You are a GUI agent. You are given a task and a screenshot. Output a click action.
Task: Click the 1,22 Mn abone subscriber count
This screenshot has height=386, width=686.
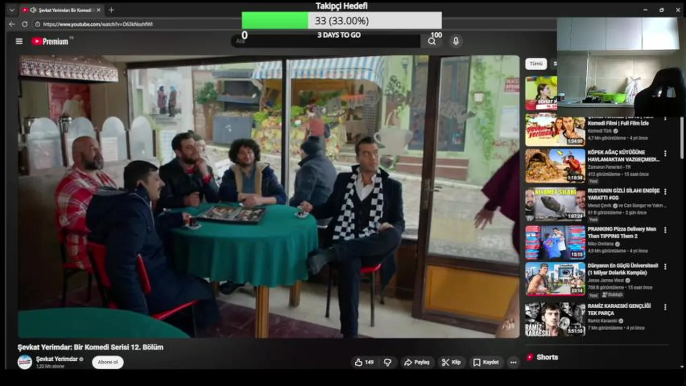(50, 366)
